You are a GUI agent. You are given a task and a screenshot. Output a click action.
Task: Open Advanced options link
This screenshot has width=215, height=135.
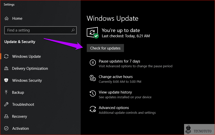pos(114,108)
